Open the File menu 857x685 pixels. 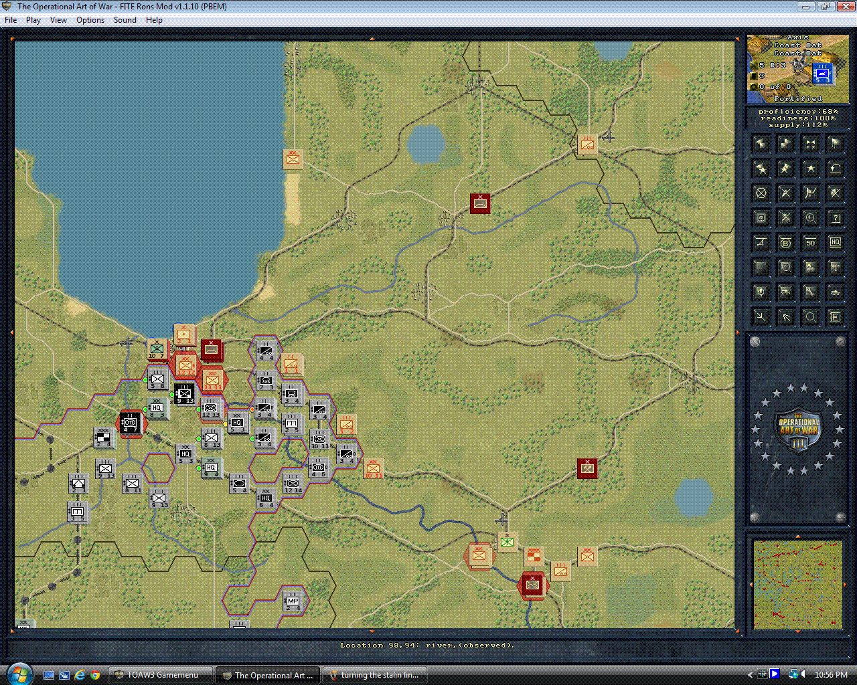(11, 20)
